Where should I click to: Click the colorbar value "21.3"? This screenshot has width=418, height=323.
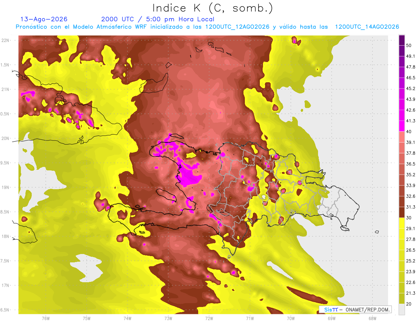click(x=411, y=293)
